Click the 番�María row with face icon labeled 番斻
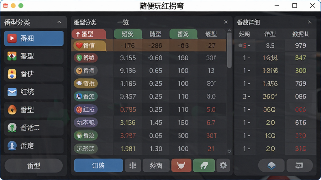This screenshot has width=321, height=180. [86, 71]
